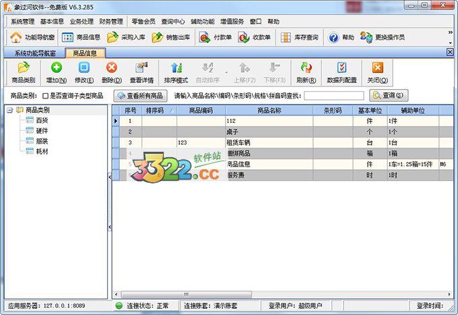Click the 下移(F3) move down button
This screenshot has height=315, width=458.
[x=275, y=73]
